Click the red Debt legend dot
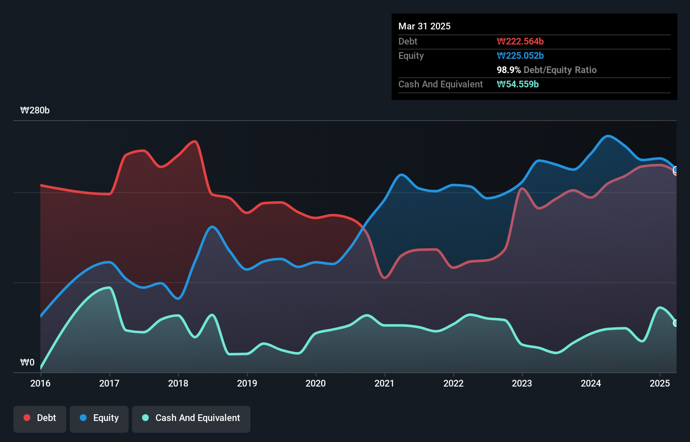The image size is (690, 442). pos(26,418)
